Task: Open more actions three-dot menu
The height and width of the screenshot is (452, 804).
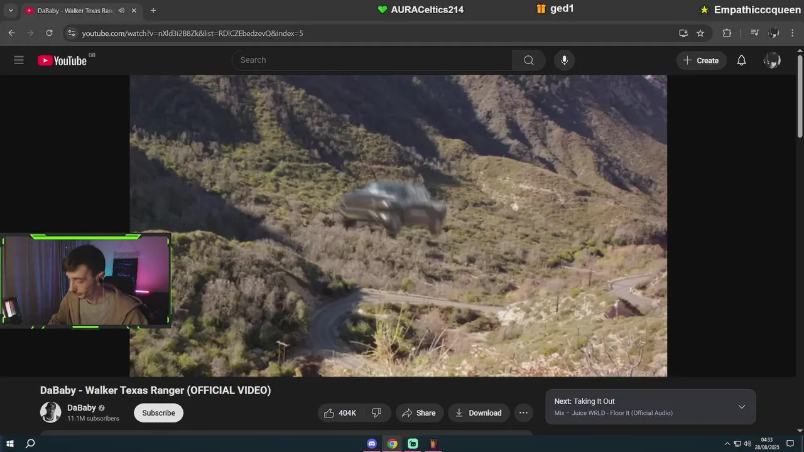Action: tap(523, 412)
